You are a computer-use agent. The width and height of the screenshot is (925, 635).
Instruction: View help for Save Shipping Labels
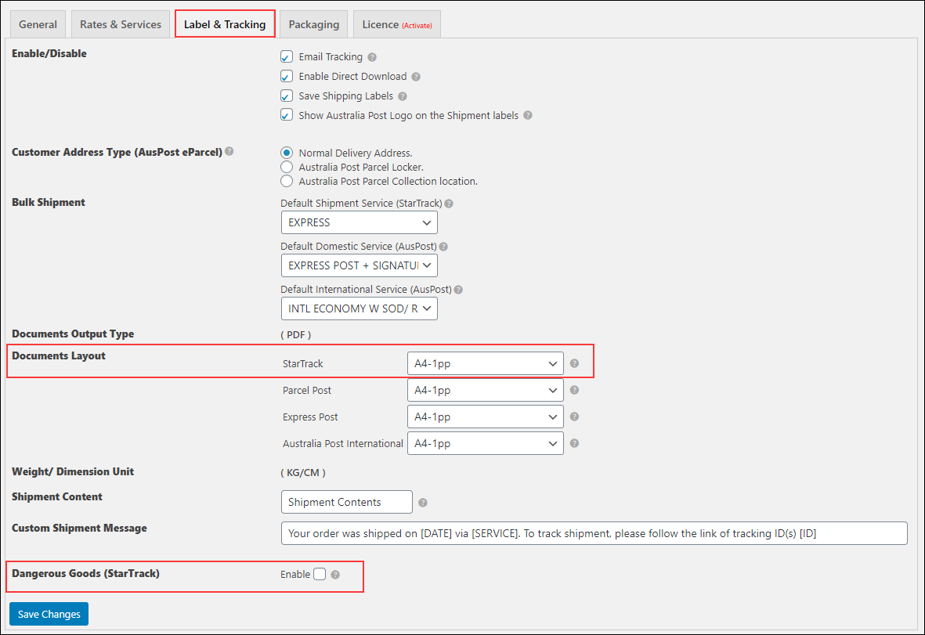(x=402, y=96)
